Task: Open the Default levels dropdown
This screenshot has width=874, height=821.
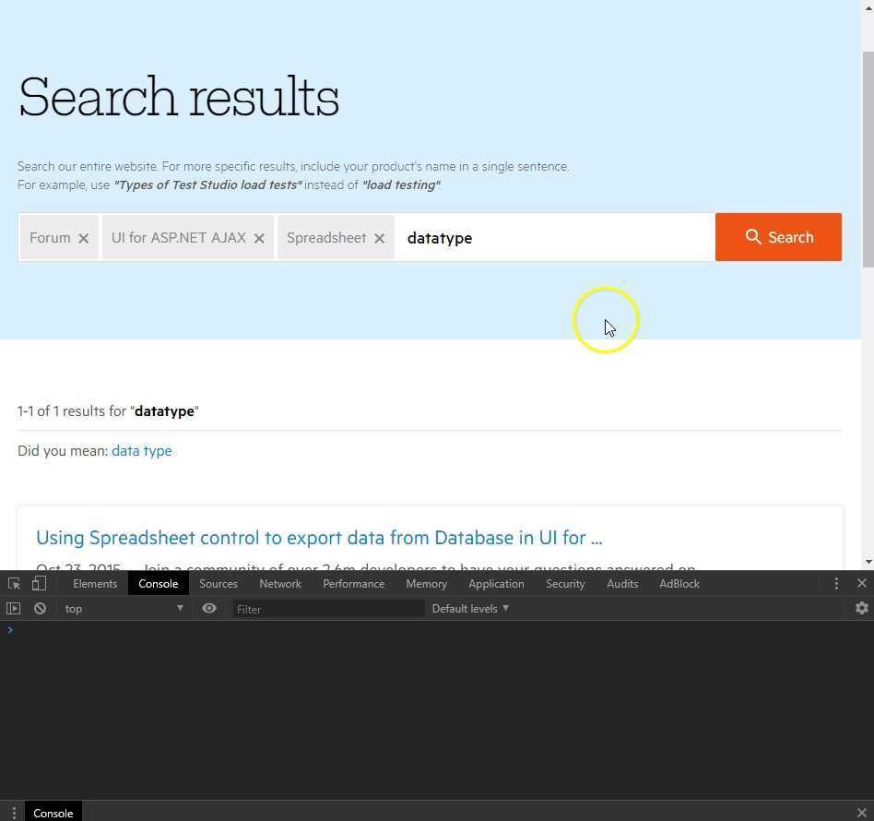Action: click(x=470, y=608)
